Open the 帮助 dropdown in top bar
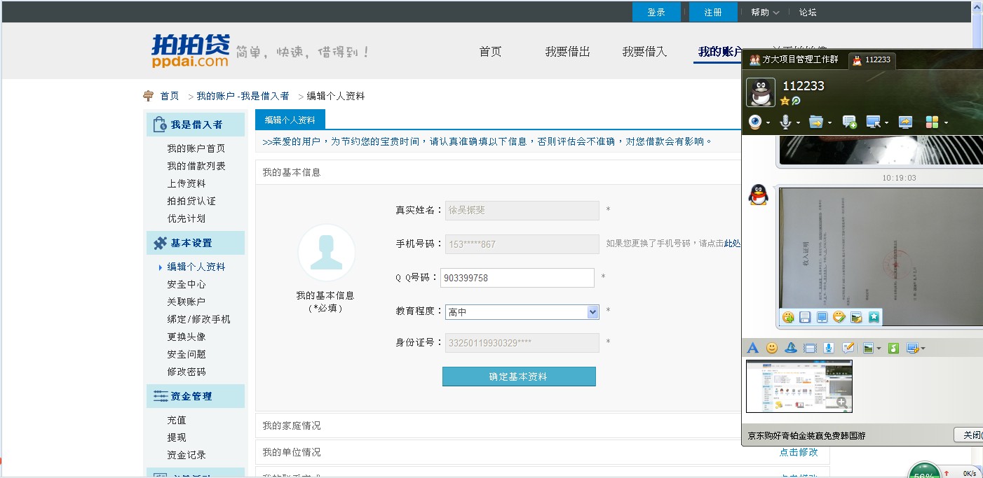This screenshot has height=478, width=983. coord(764,12)
